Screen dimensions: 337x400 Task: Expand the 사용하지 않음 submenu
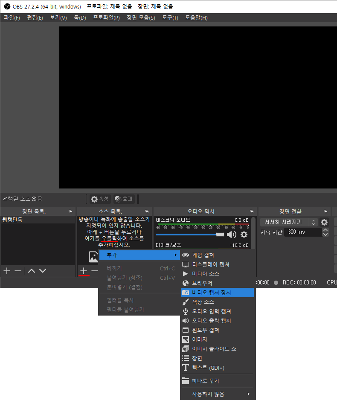coord(218,394)
